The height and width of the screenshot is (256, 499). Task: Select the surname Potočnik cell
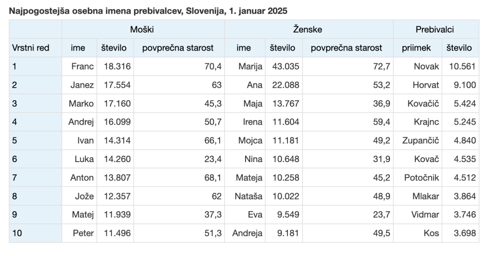[x=422, y=178]
